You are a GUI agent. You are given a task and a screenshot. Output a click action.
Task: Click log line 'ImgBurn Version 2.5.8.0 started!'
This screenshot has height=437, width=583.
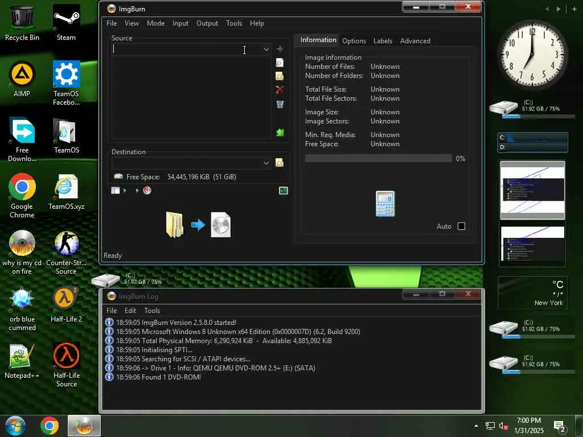pyautogui.click(x=176, y=323)
